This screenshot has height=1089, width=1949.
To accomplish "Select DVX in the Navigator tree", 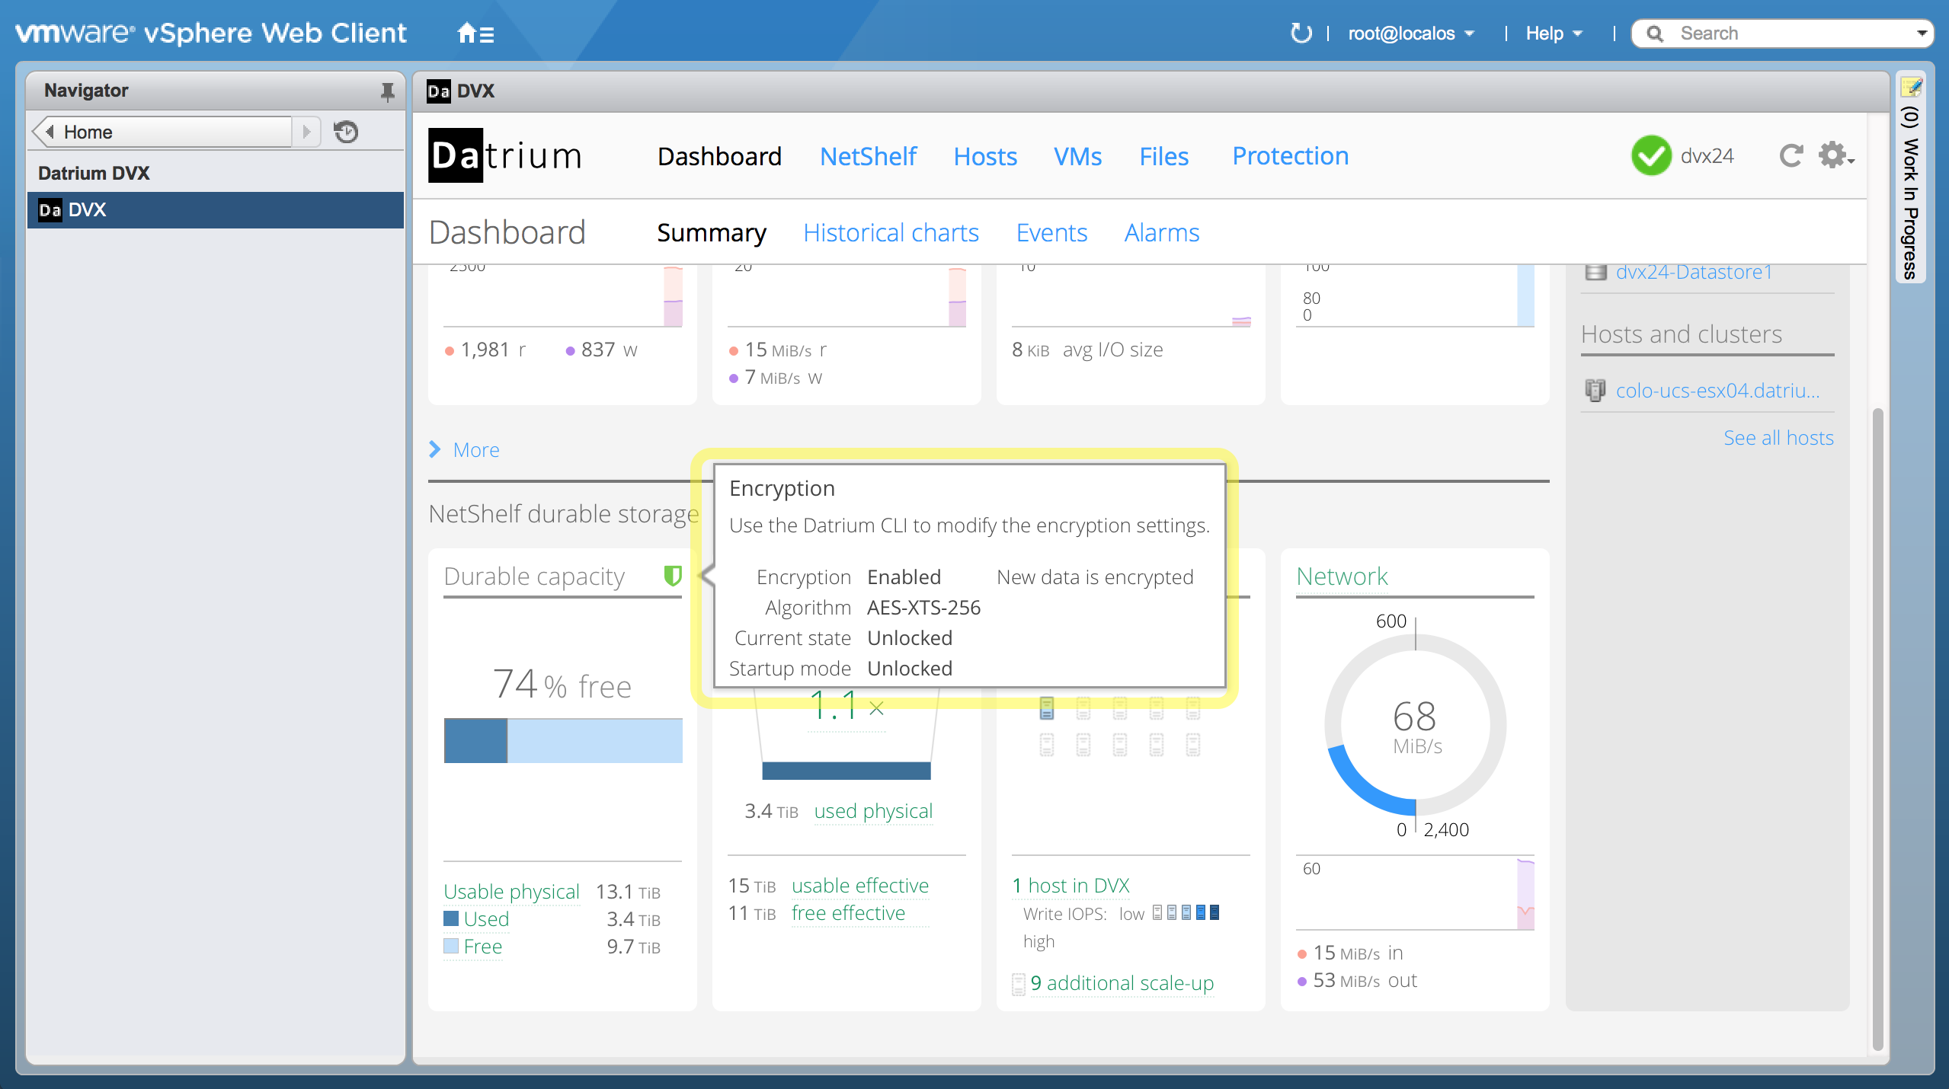I will [216, 210].
